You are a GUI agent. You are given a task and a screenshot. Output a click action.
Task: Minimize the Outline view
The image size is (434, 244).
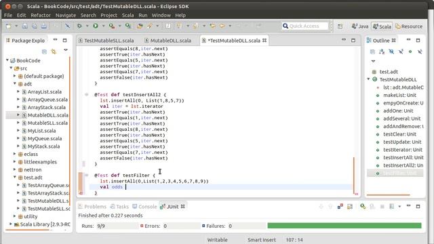408,40
